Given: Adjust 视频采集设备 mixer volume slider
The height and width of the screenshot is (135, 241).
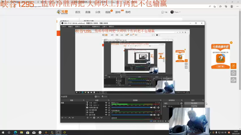Looking at the screenshot, I should click(x=132, y=115).
